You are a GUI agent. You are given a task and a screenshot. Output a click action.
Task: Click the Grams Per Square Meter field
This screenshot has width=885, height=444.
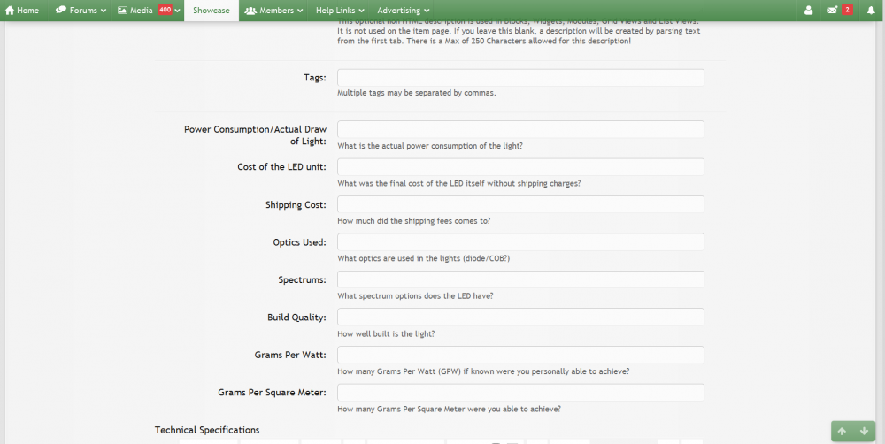(520, 393)
